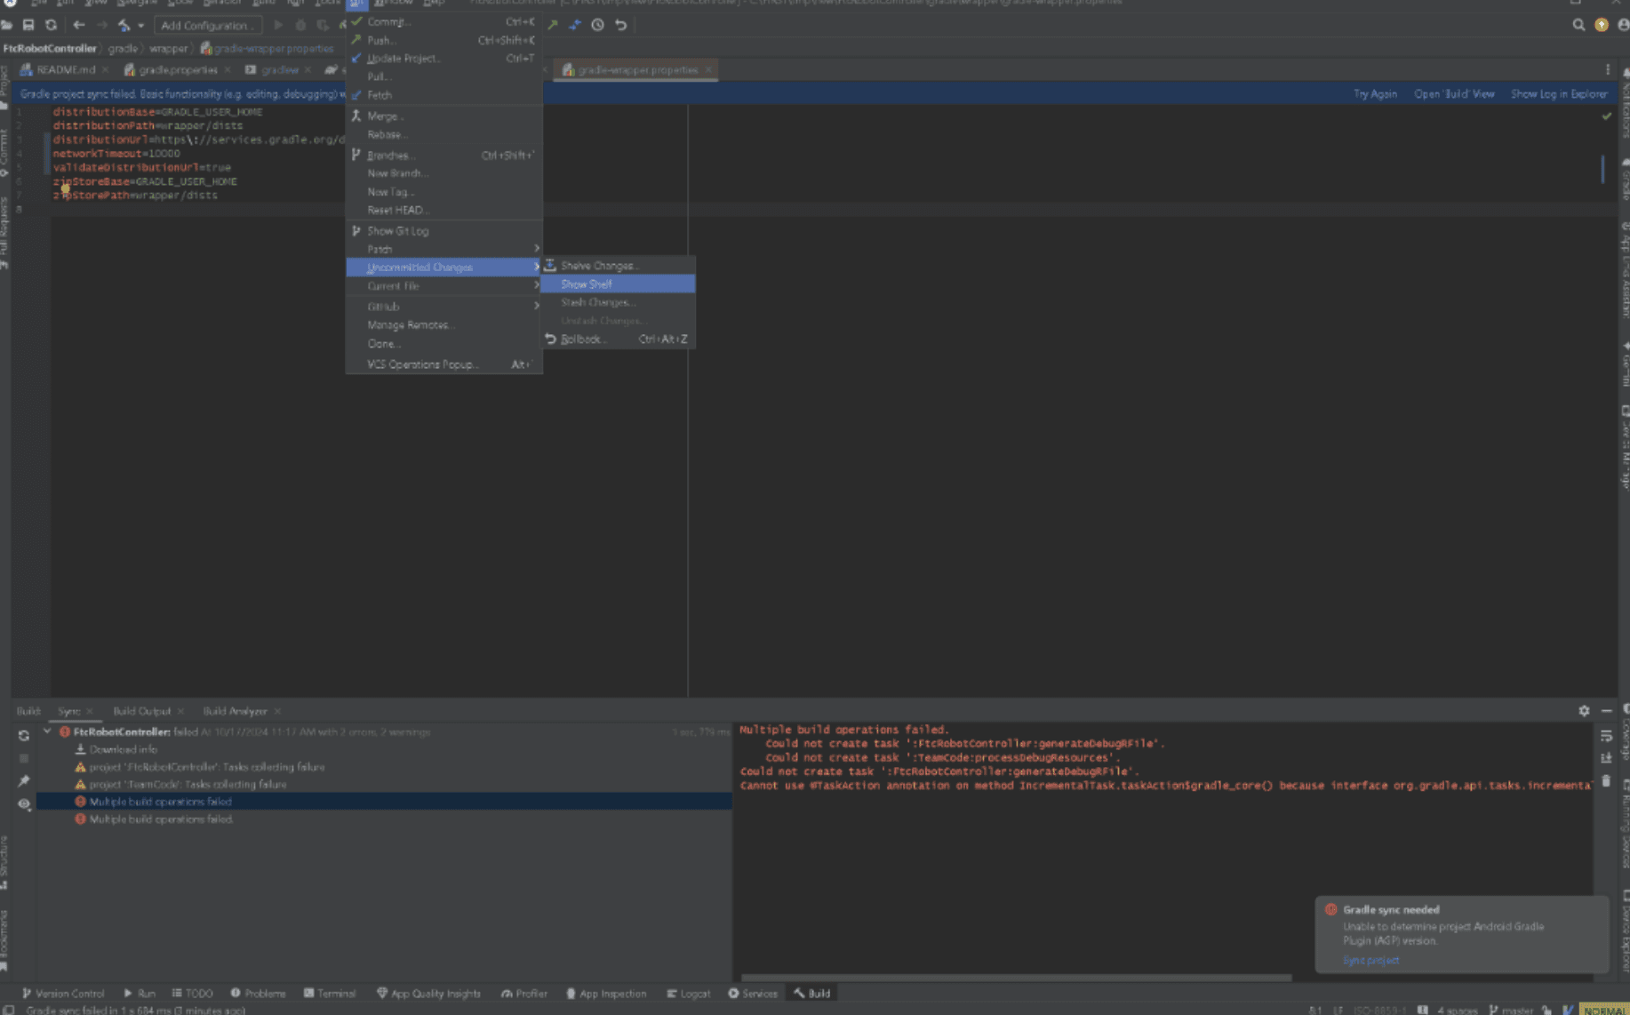
Task: Click the Build panel settings gear icon
Action: click(1584, 711)
